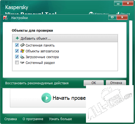
Task: Open the Справка link
Action: [x=10, y=119]
